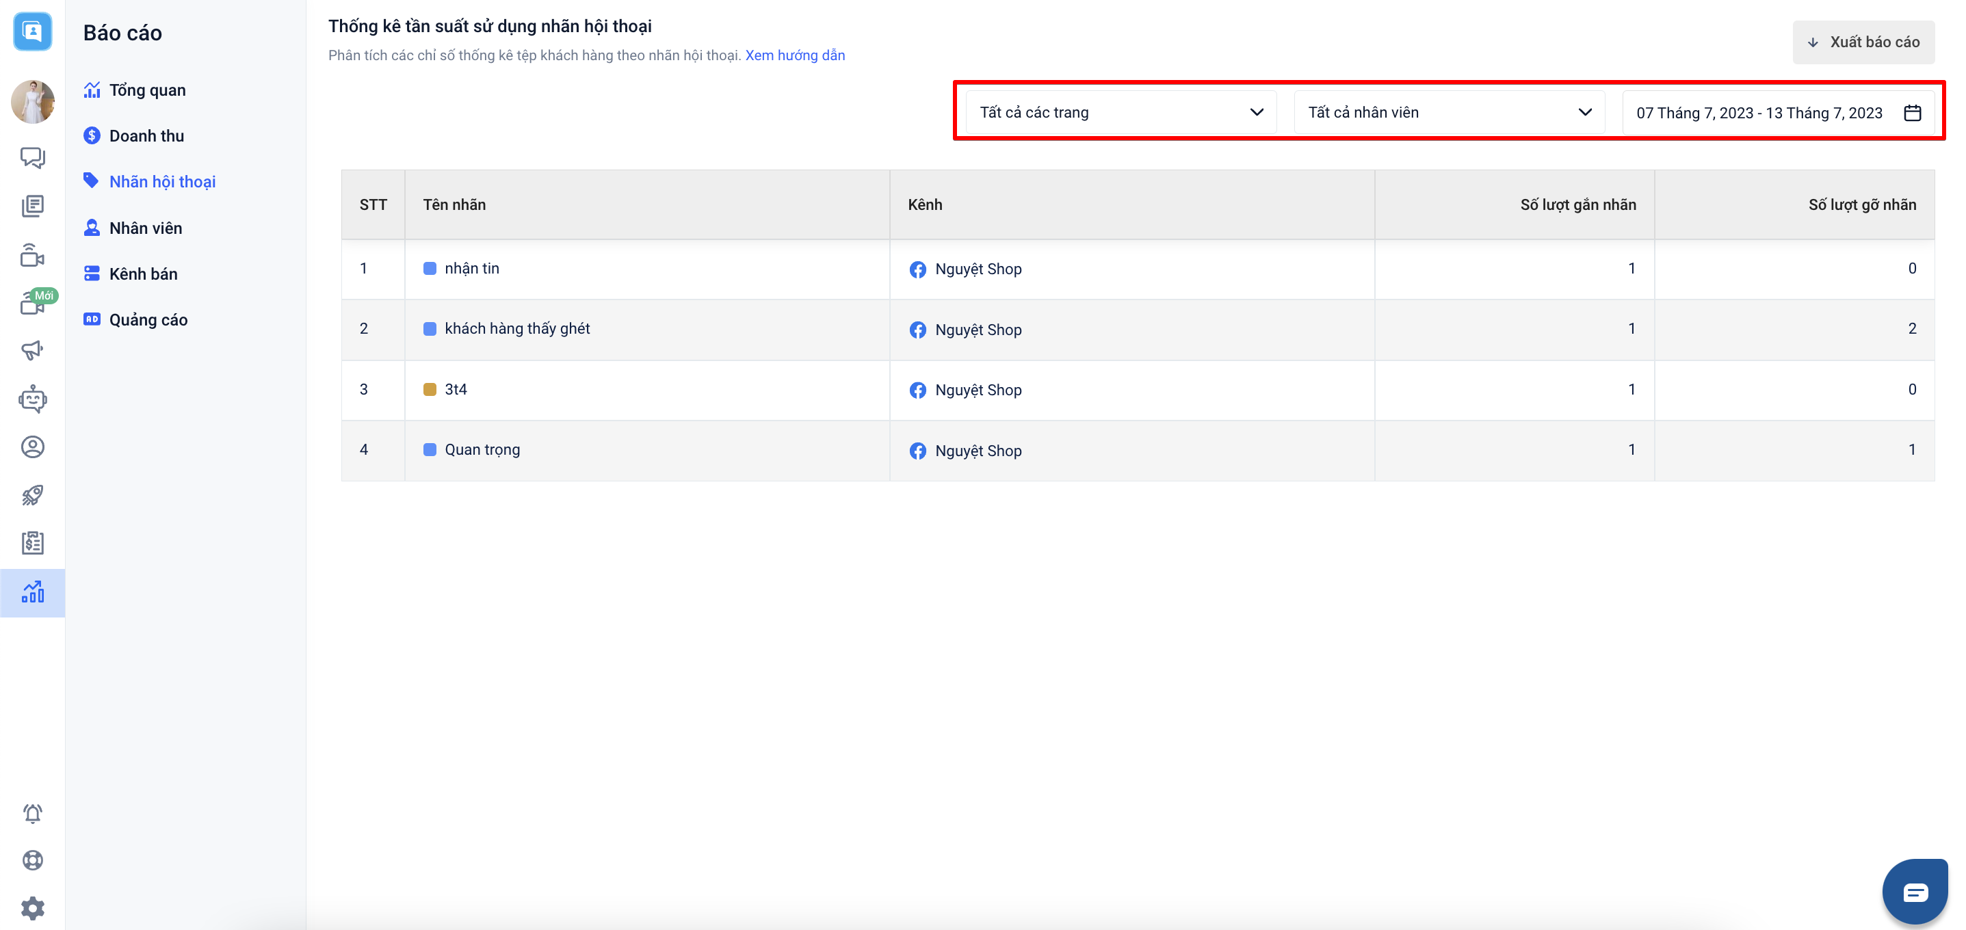Click the user profile avatar photo

coord(32,101)
